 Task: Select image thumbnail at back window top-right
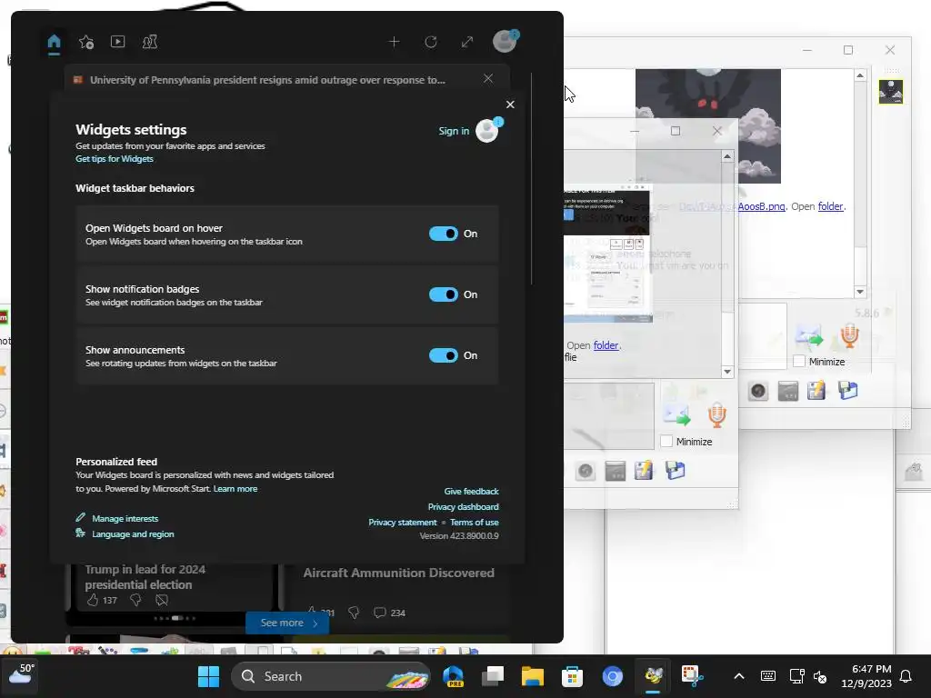(891, 92)
